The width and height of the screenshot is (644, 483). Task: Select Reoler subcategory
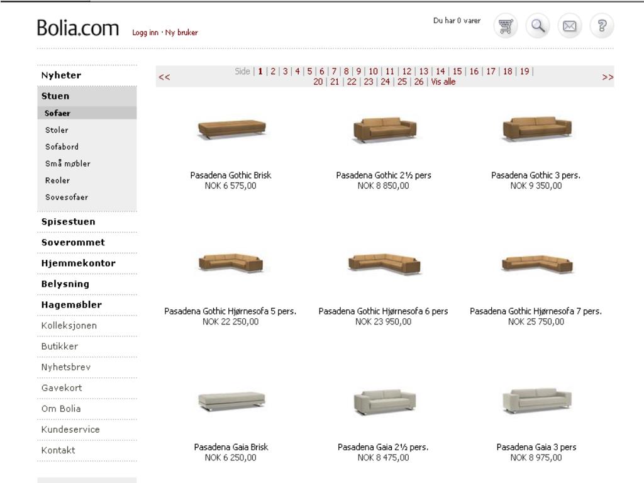pos(57,180)
